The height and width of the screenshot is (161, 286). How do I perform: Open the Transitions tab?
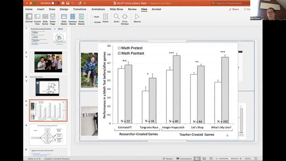point(80,9)
